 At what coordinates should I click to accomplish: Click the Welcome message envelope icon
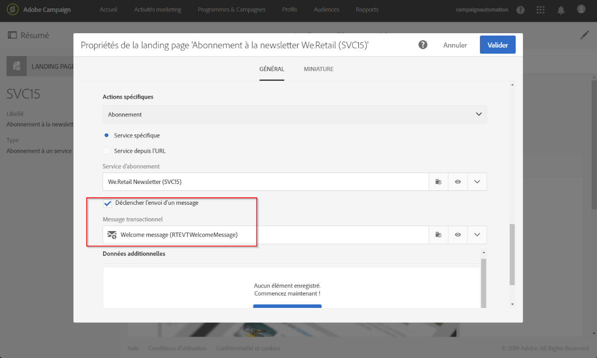[112, 235]
